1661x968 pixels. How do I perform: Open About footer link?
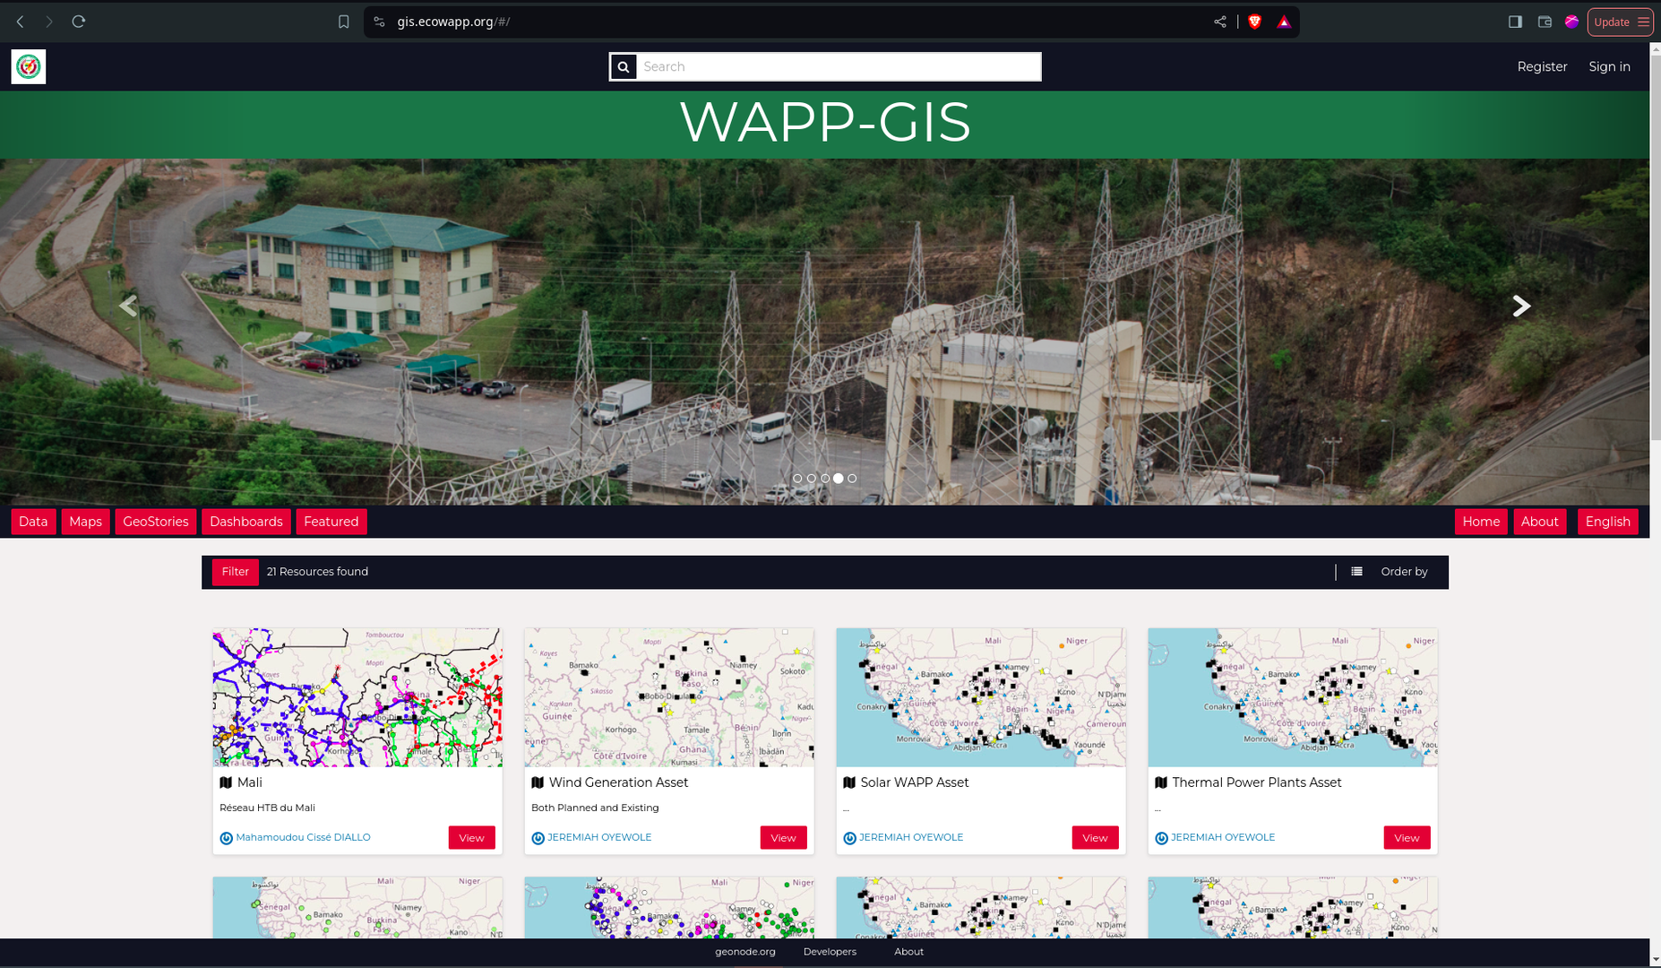point(908,952)
